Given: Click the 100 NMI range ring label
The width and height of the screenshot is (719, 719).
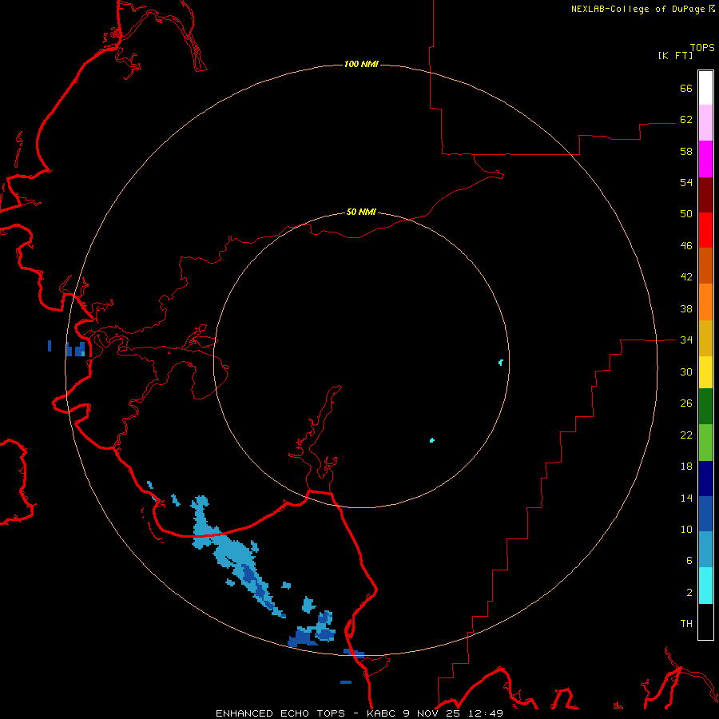Looking at the screenshot, I should [361, 64].
